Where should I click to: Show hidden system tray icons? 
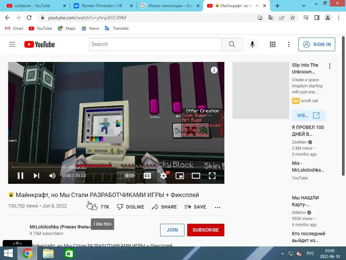[282, 254]
